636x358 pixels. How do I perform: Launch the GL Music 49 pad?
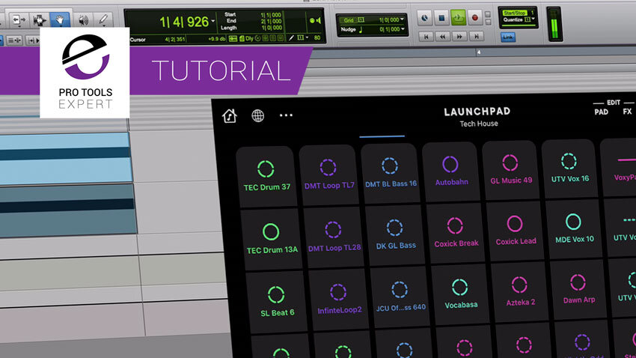point(510,170)
